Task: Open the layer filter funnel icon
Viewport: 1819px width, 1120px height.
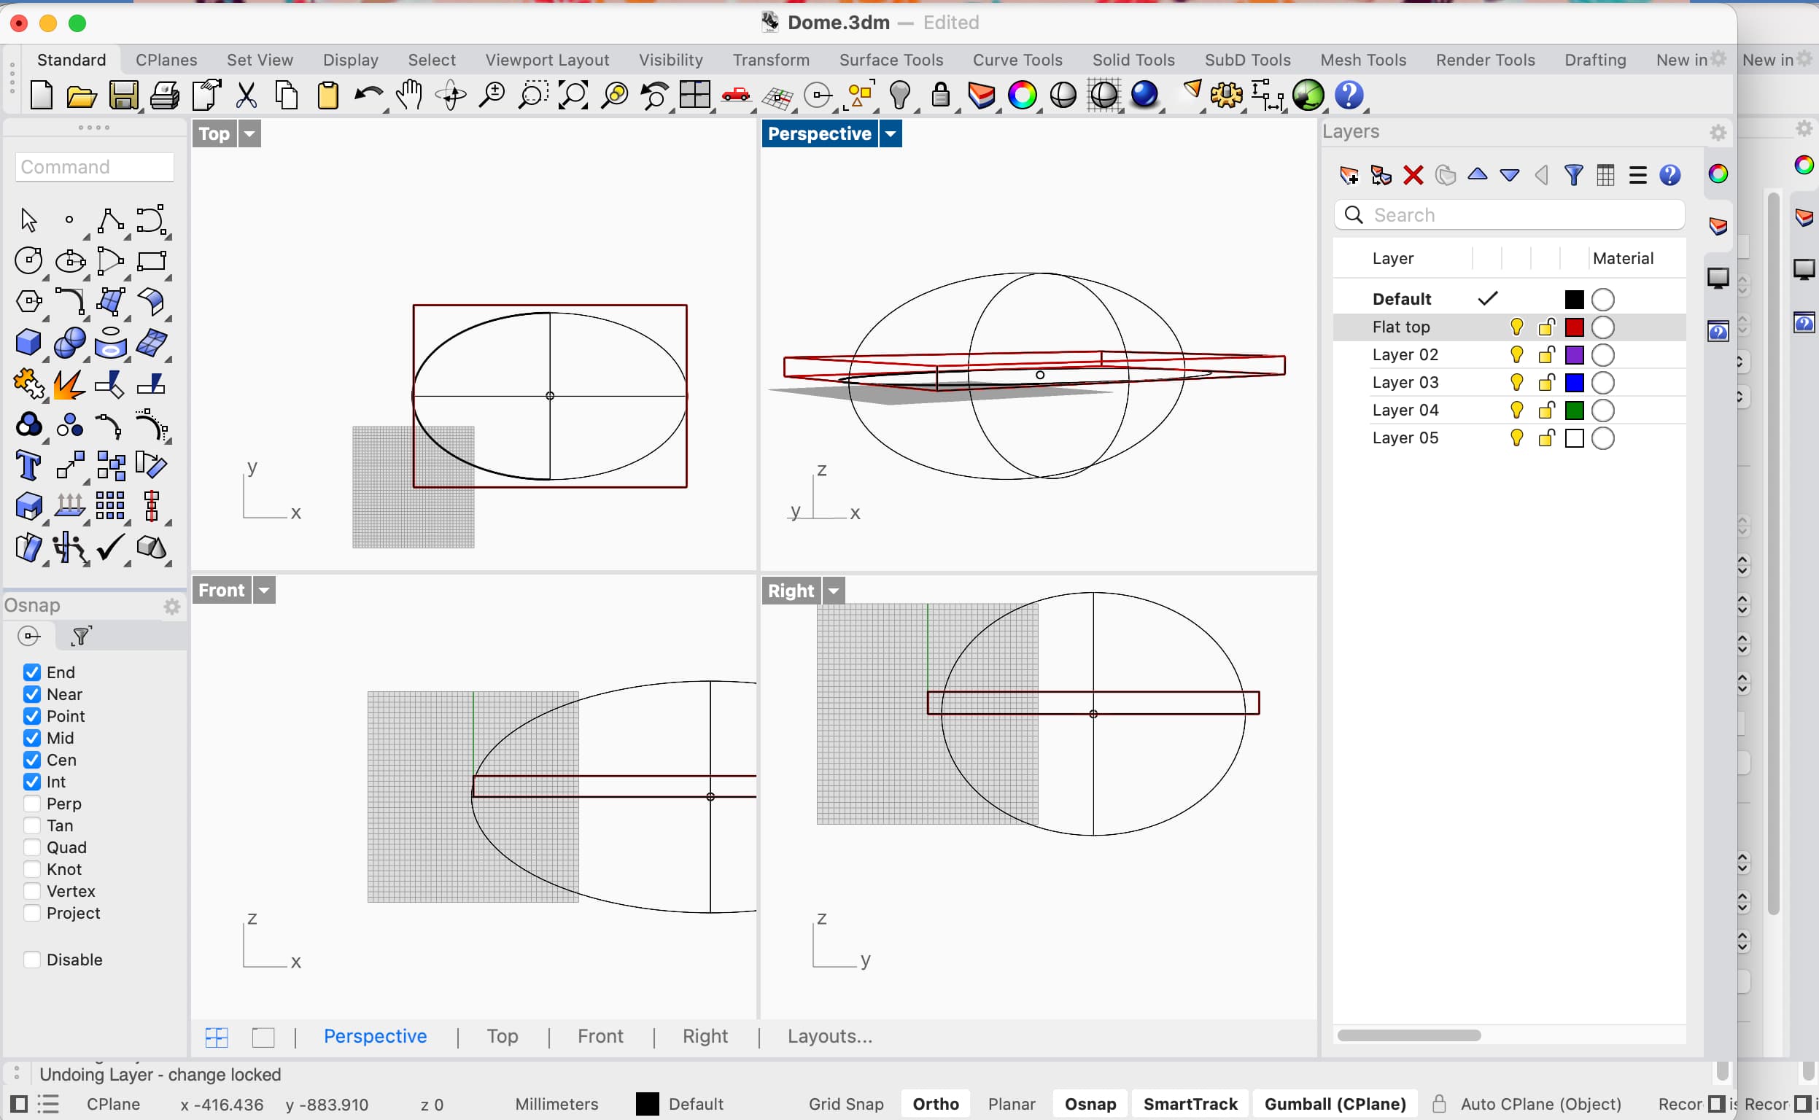Action: click(x=1574, y=176)
